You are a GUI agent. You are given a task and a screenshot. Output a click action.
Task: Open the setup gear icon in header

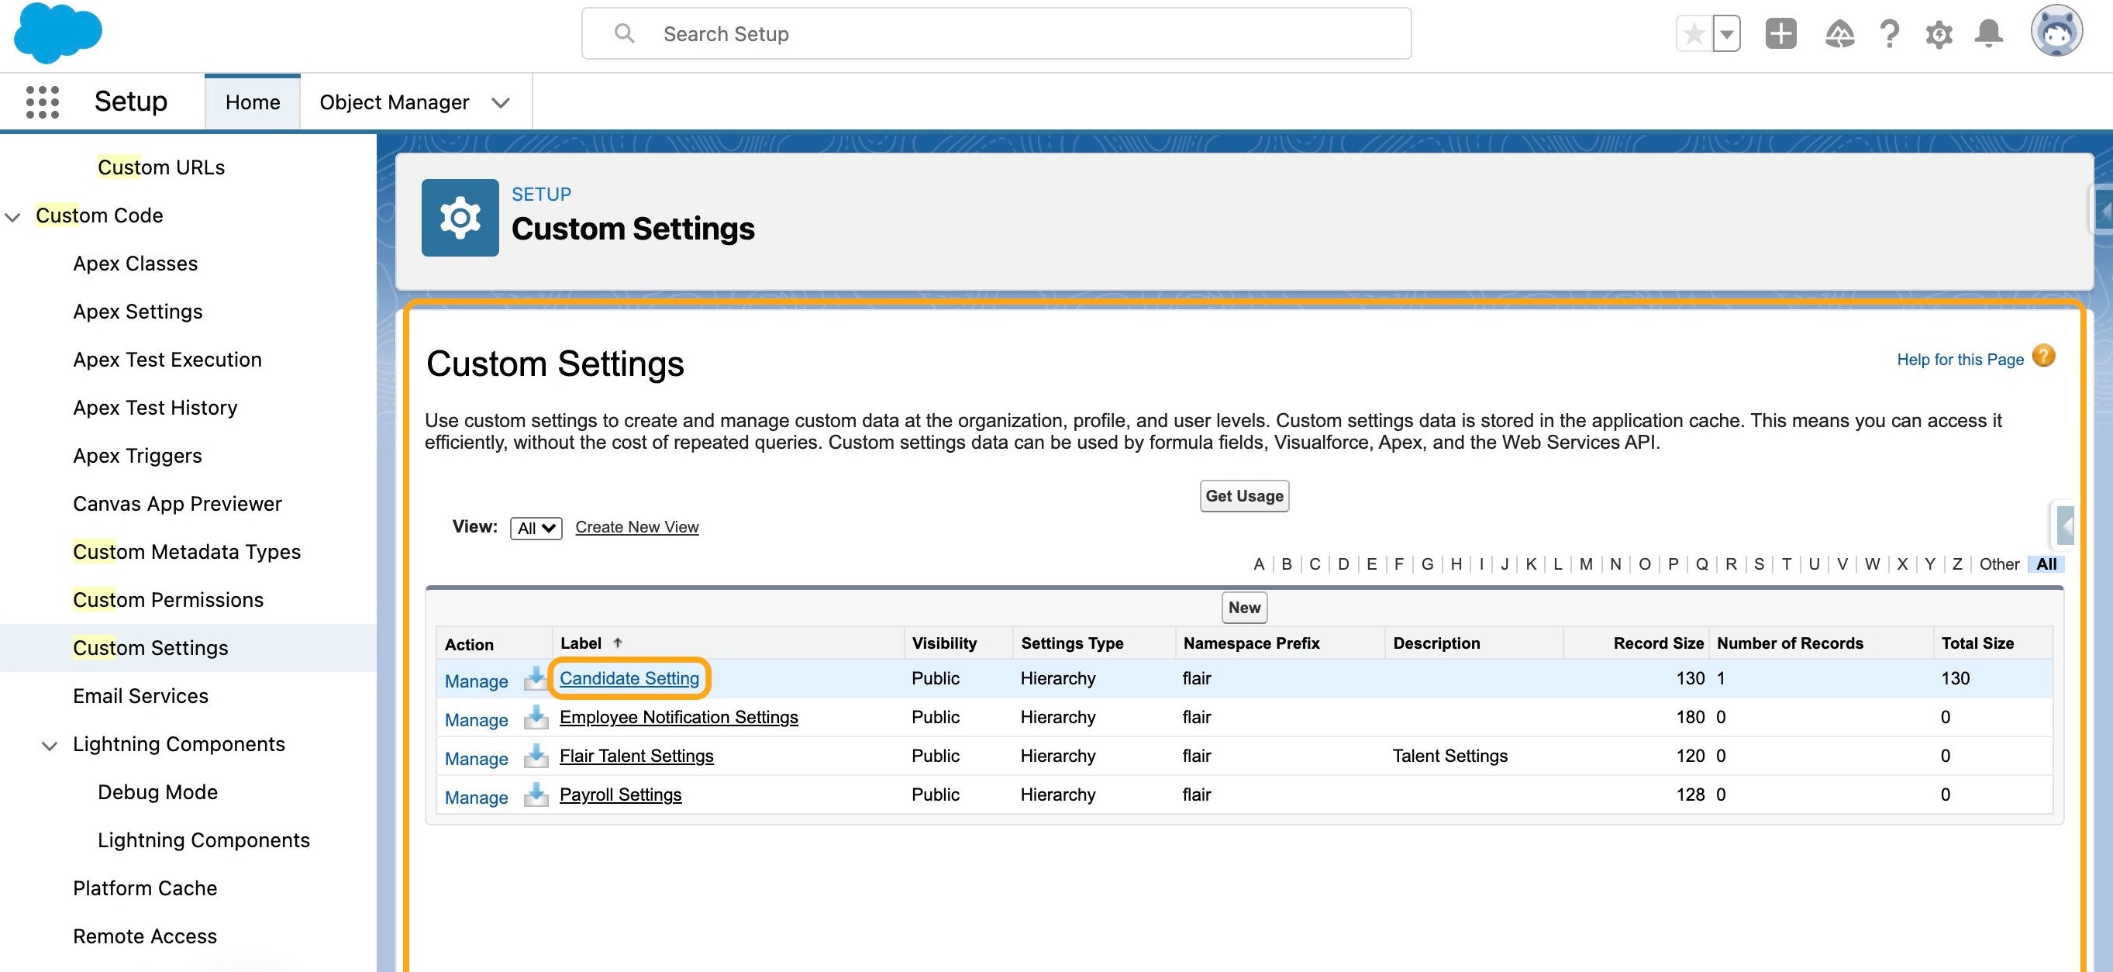[1939, 34]
